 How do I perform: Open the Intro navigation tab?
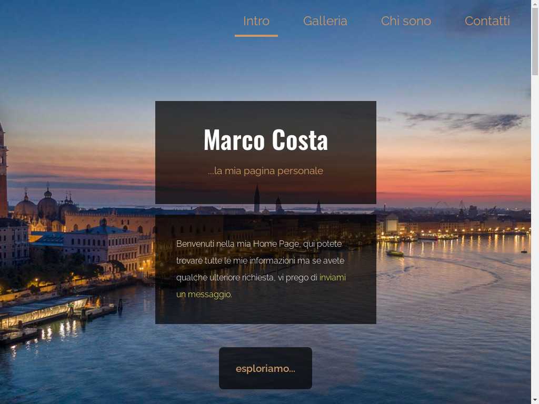click(256, 21)
